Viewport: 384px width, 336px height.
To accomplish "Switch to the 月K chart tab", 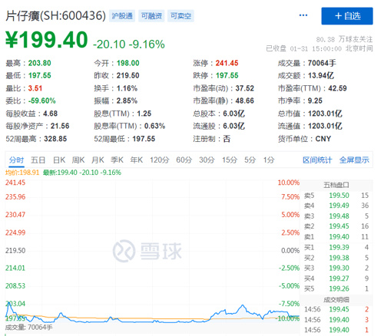I will coord(98,160).
